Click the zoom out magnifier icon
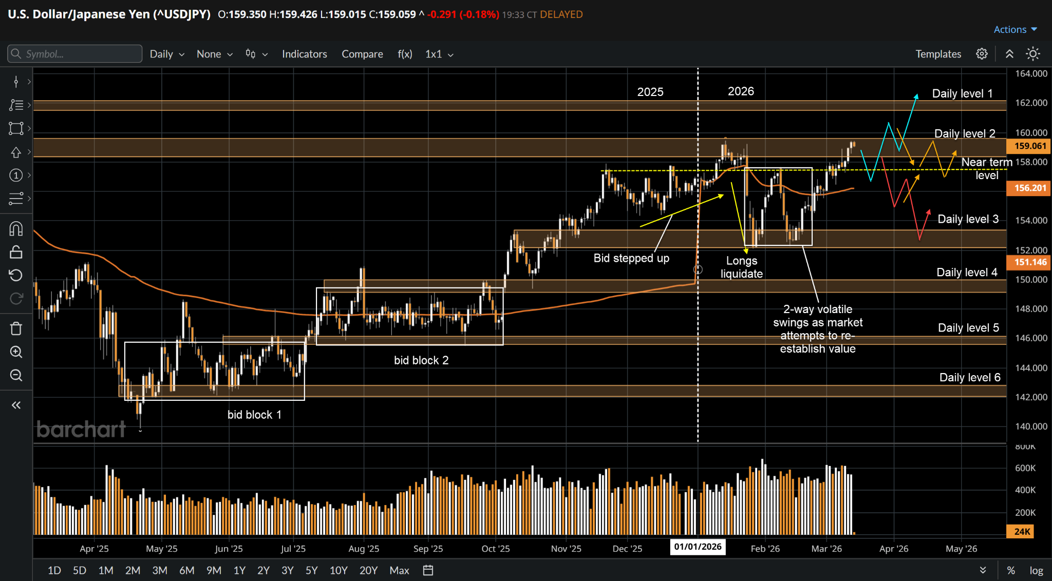 (16, 376)
